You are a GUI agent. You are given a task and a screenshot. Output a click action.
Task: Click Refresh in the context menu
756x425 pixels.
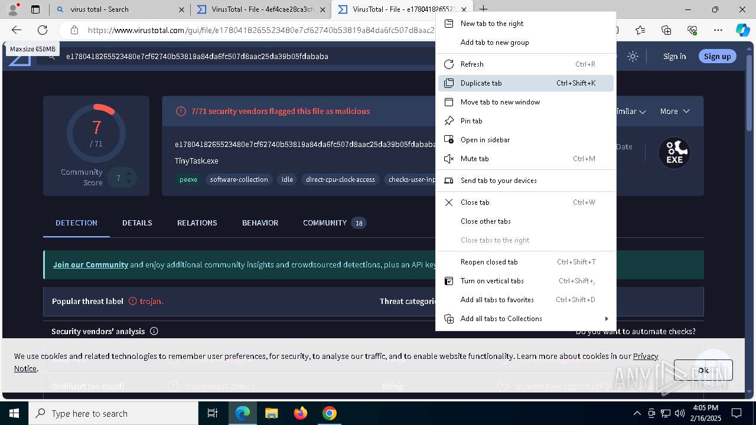(x=526, y=64)
